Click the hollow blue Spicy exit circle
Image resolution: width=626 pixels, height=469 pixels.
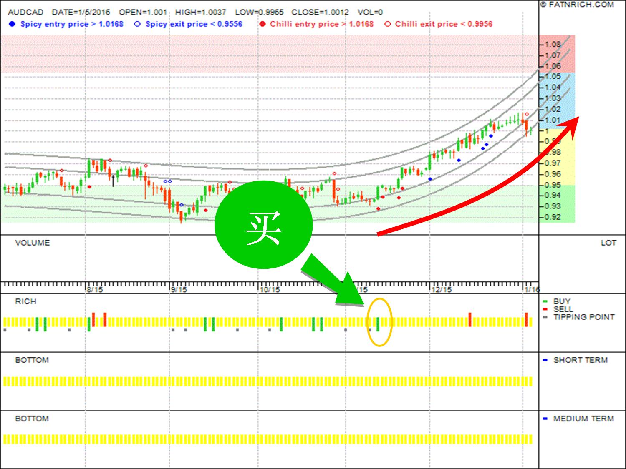point(137,24)
